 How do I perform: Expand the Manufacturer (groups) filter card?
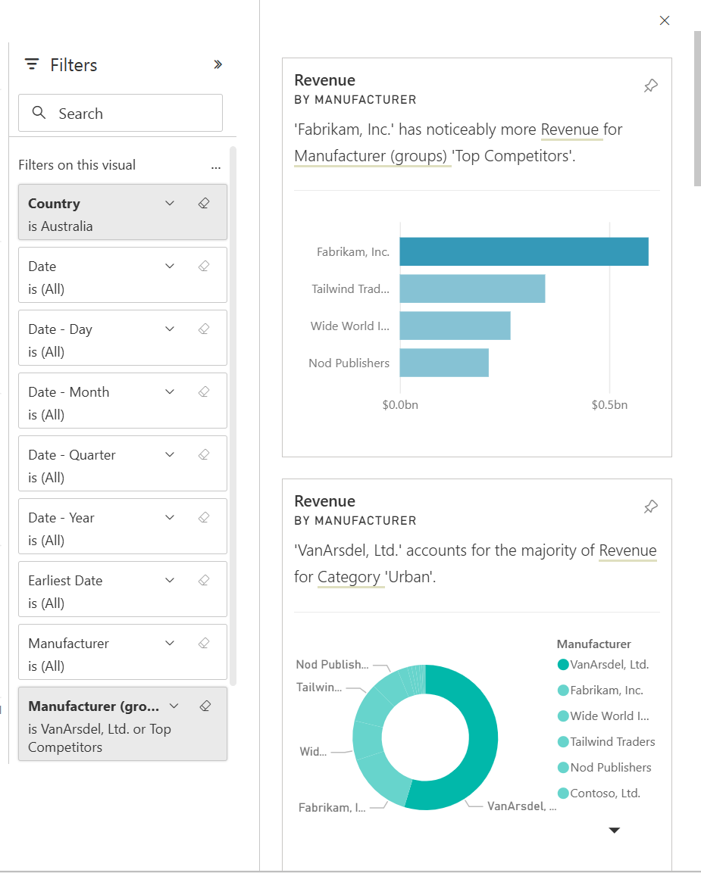tap(174, 706)
